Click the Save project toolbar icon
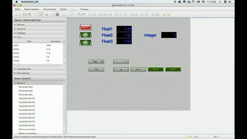Screen dimensions: 247x139 [25, 15]
